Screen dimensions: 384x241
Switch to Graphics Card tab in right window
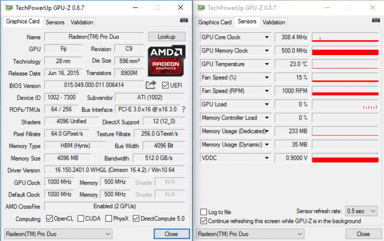(215, 22)
